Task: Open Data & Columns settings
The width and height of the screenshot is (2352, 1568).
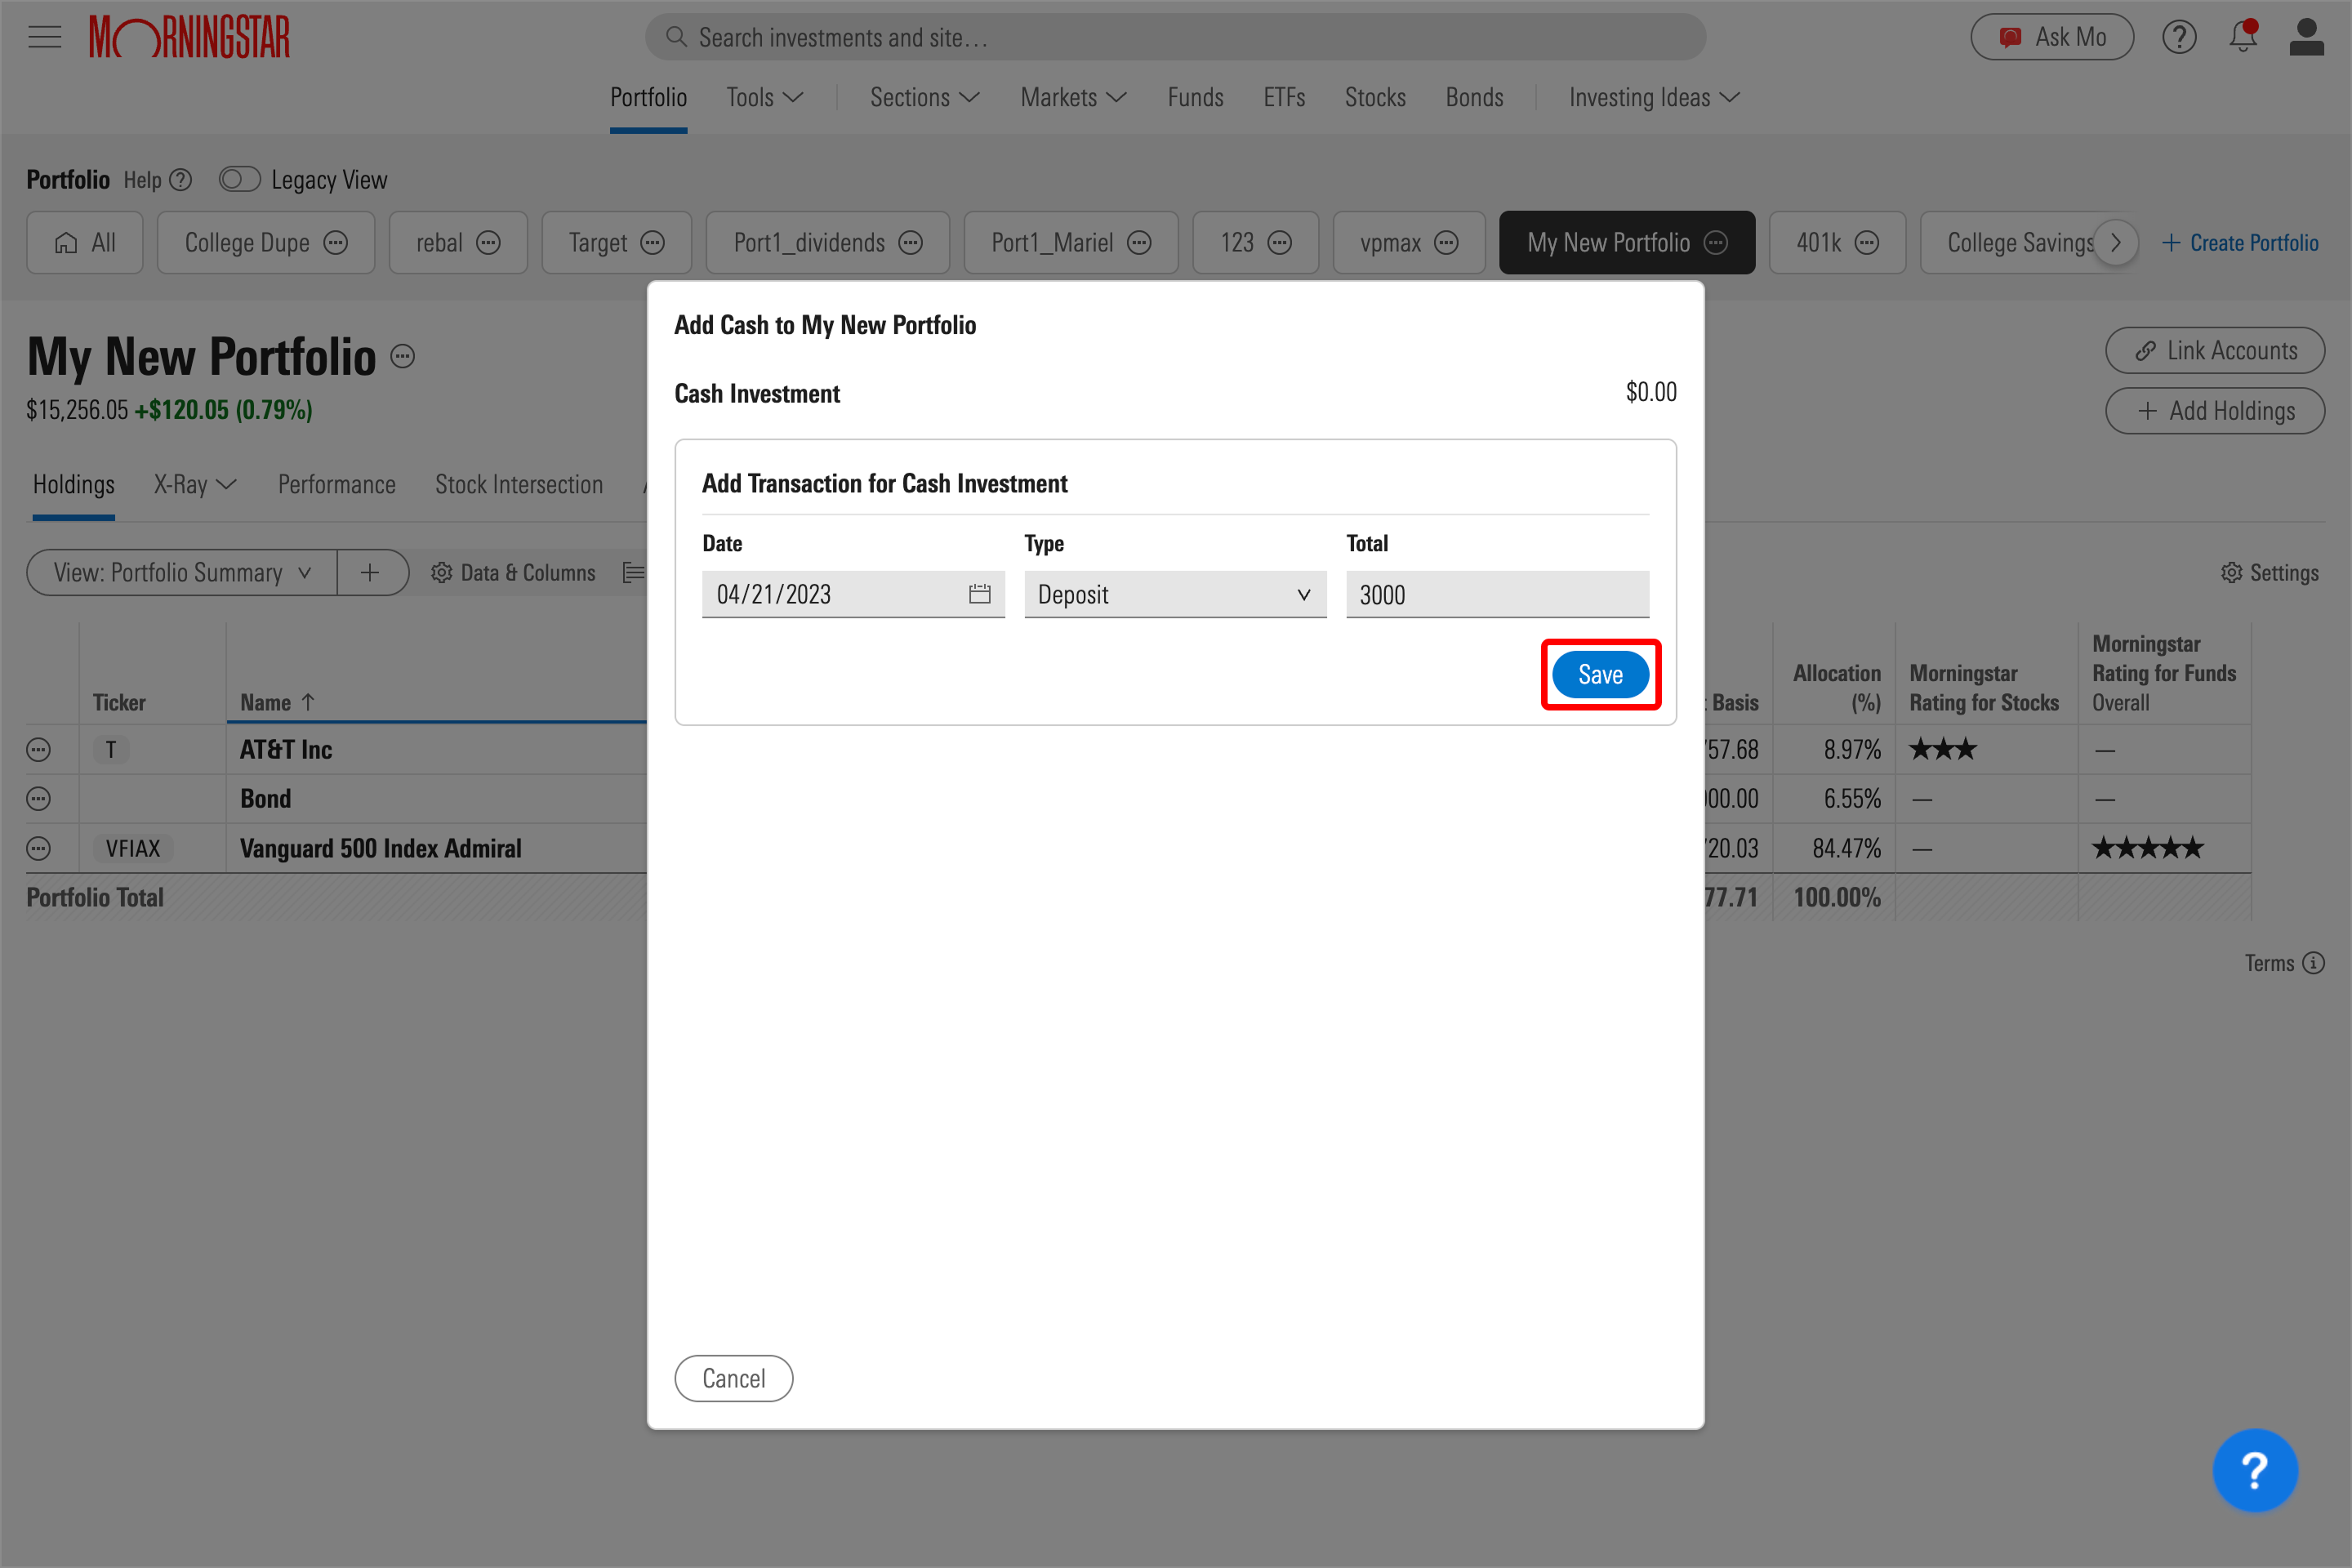Action: tap(513, 572)
